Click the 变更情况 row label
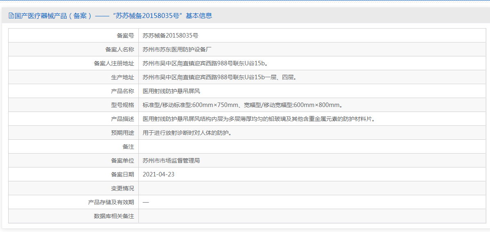This screenshot has height=232, width=490. pos(122,188)
